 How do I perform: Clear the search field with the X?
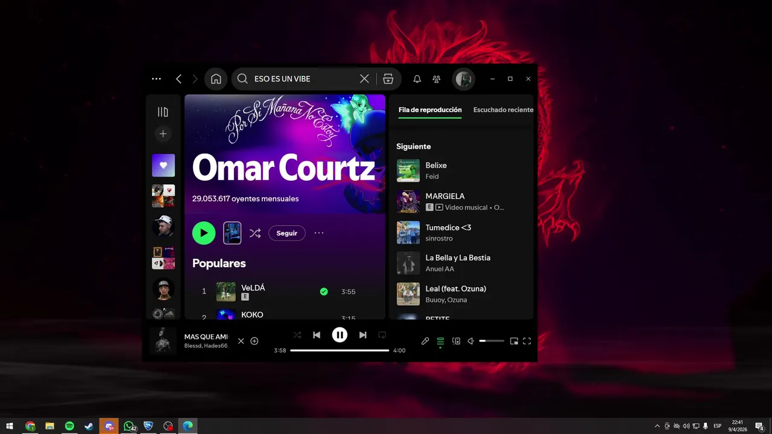pyautogui.click(x=364, y=79)
